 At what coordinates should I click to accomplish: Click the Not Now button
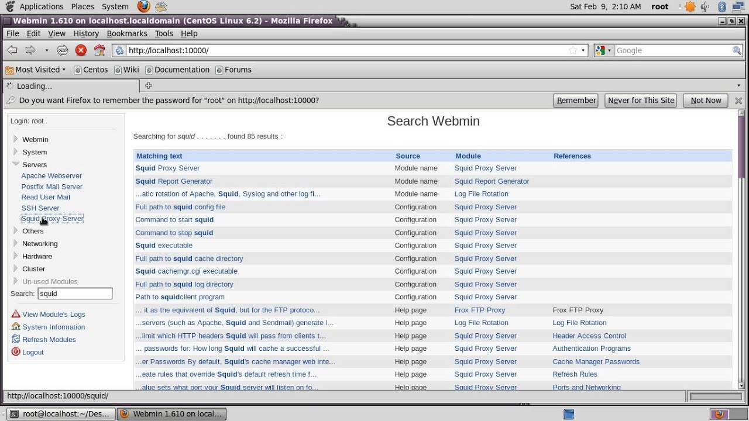pyautogui.click(x=706, y=101)
